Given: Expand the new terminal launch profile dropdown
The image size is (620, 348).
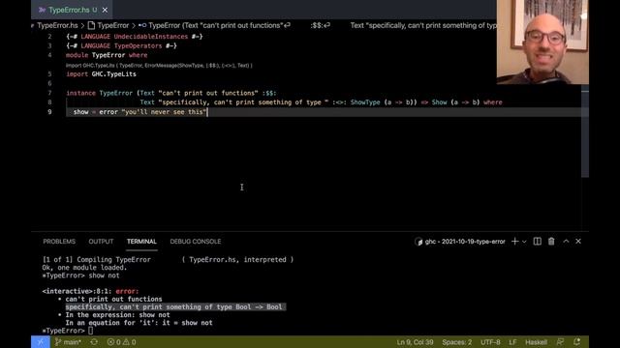Looking at the screenshot, I should click(524, 242).
